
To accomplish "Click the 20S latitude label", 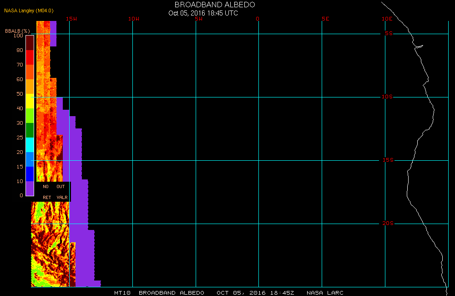I will pyautogui.click(x=388, y=224).
